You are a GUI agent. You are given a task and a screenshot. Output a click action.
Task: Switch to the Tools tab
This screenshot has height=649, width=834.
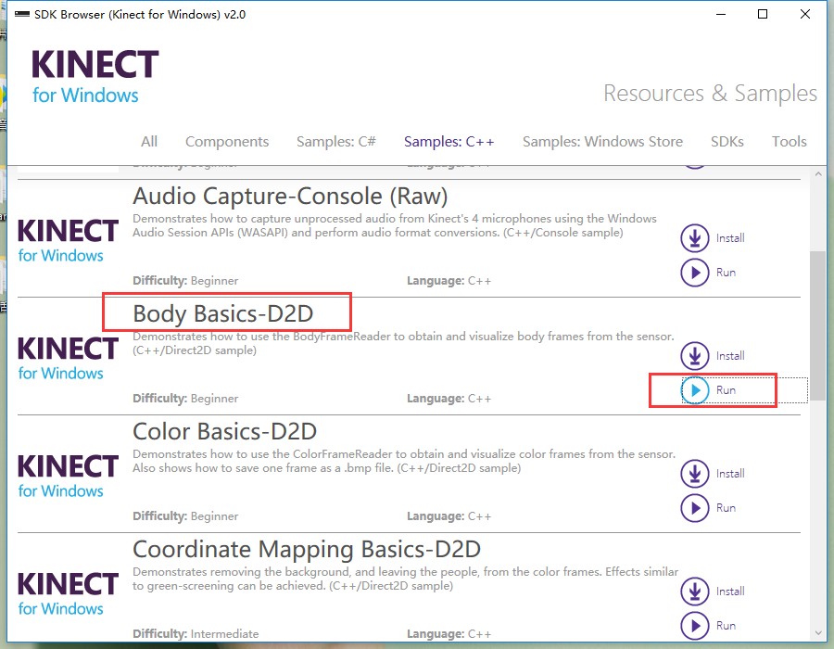pyautogui.click(x=789, y=141)
